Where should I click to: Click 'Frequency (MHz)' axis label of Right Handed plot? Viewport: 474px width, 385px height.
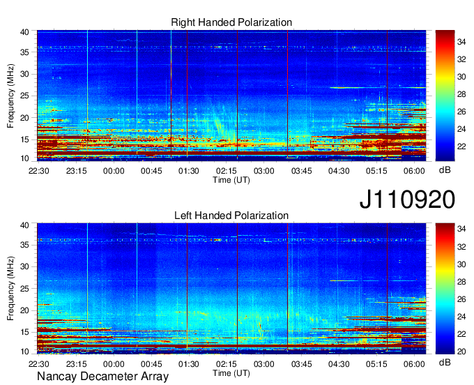pyautogui.click(x=10, y=96)
